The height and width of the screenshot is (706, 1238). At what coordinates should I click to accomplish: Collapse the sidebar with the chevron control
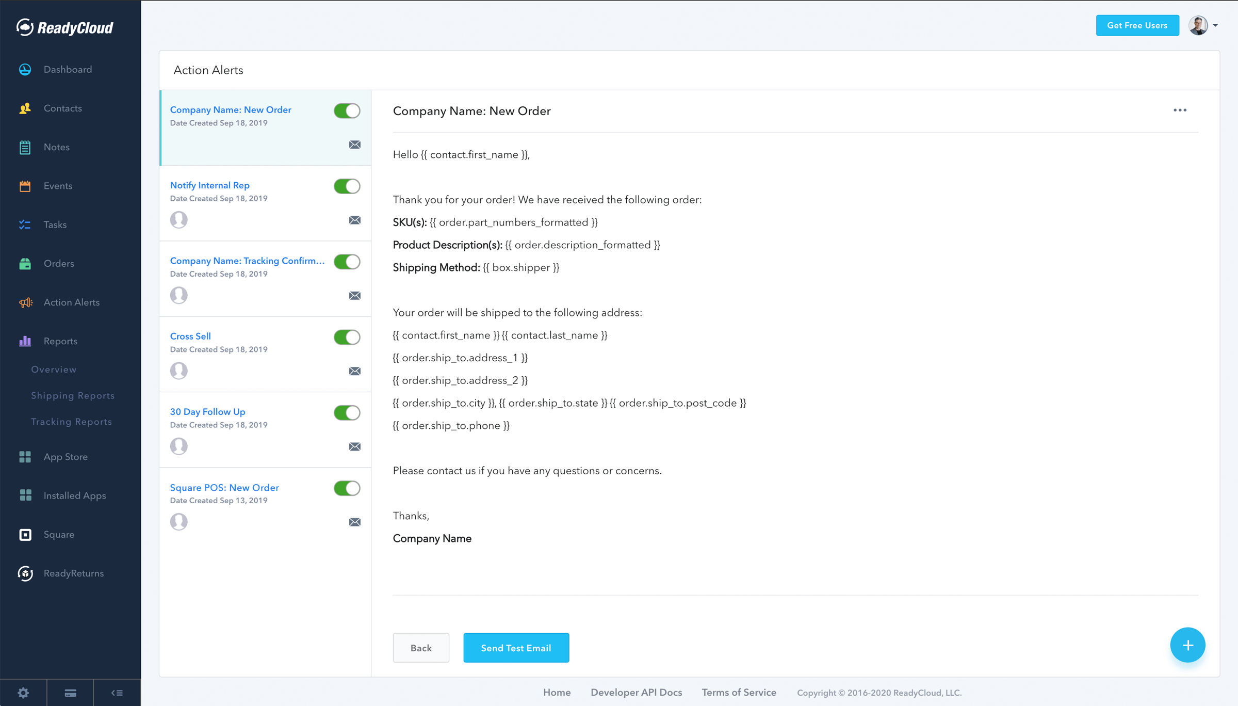click(117, 692)
